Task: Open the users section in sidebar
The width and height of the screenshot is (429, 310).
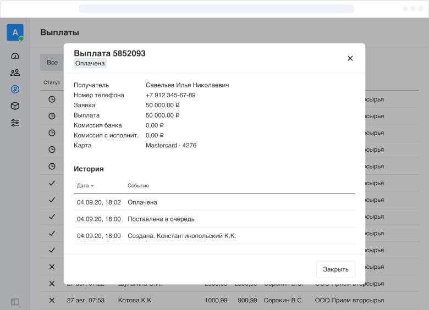Action: (15, 73)
